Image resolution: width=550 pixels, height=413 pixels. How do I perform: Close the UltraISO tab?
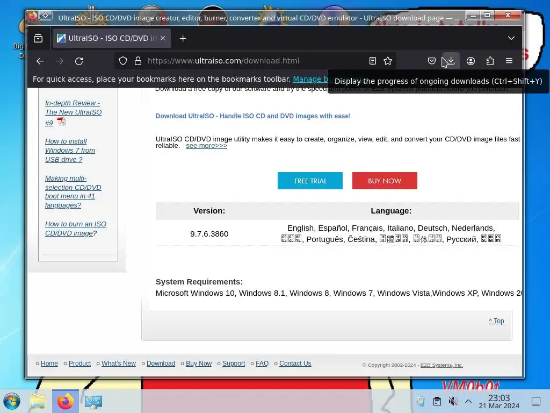click(x=163, y=38)
